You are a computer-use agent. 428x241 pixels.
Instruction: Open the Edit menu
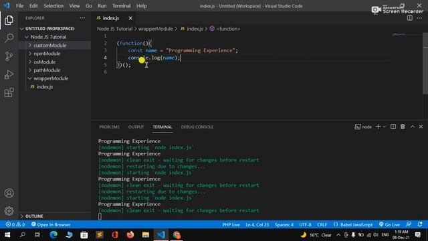(33, 6)
